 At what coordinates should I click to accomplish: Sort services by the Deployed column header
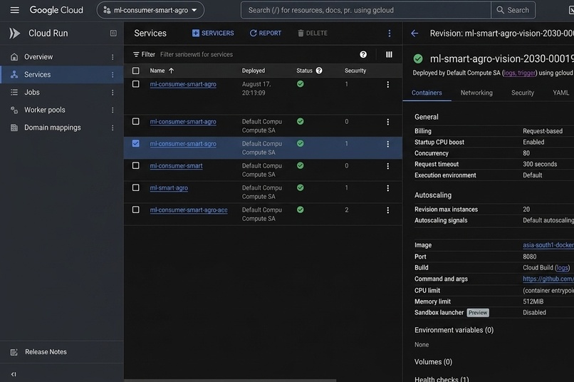[x=254, y=71]
